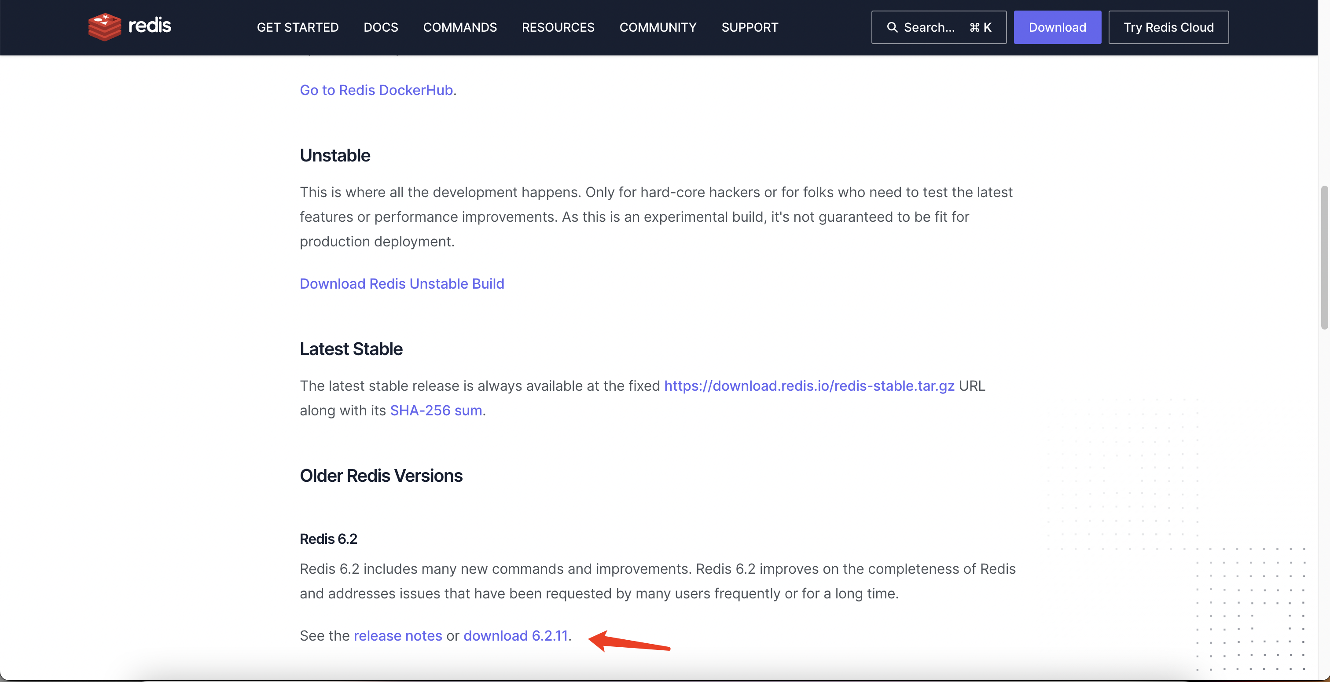Open the Go to Redis DockerHub link
The image size is (1330, 682).
pos(376,90)
